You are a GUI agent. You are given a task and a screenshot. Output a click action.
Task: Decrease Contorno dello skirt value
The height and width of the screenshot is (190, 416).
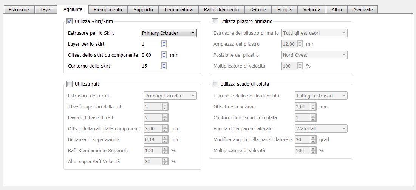coord(164,68)
